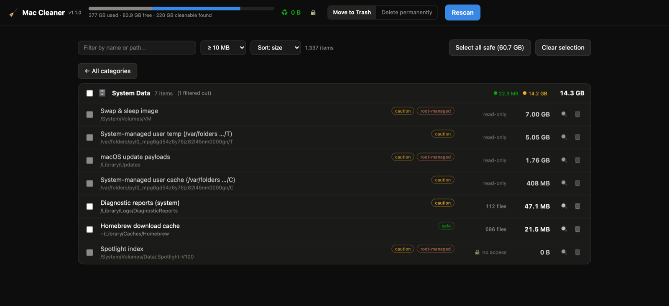Click the (1 filtered out) note
The height and width of the screenshot is (306, 669).
pyautogui.click(x=194, y=93)
